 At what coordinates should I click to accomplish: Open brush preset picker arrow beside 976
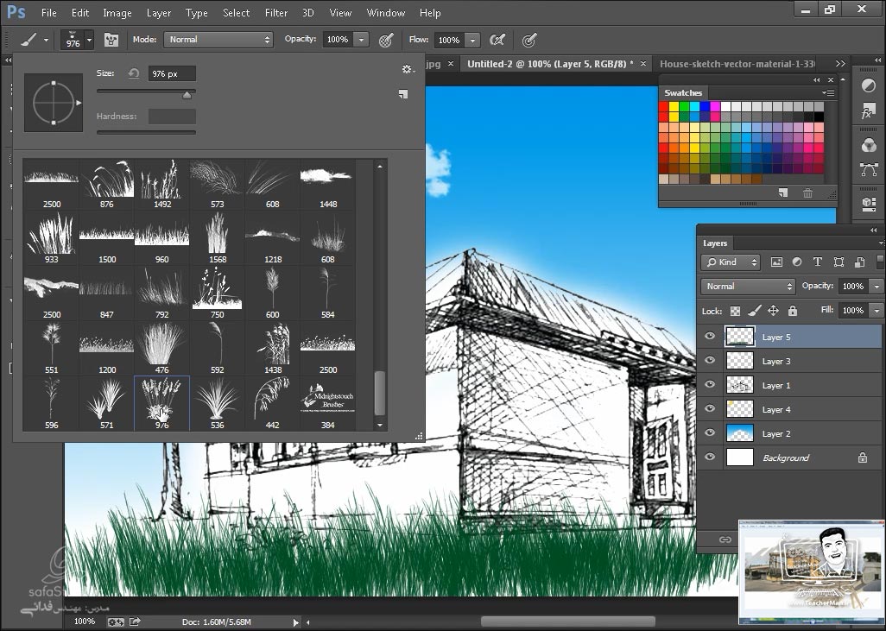89,40
